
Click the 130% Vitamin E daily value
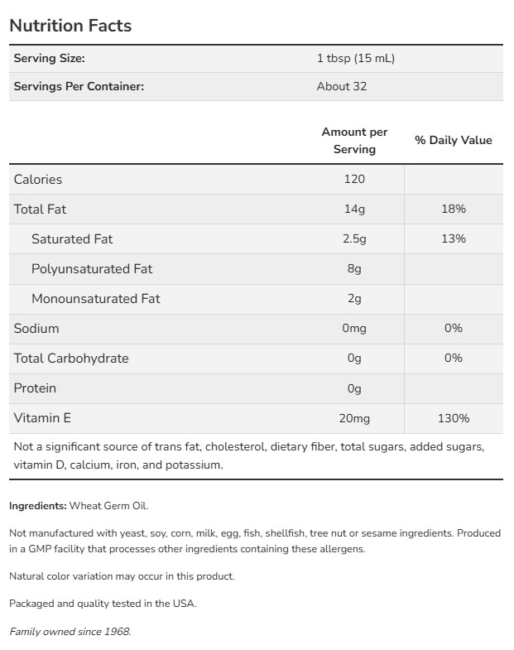[x=454, y=418]
